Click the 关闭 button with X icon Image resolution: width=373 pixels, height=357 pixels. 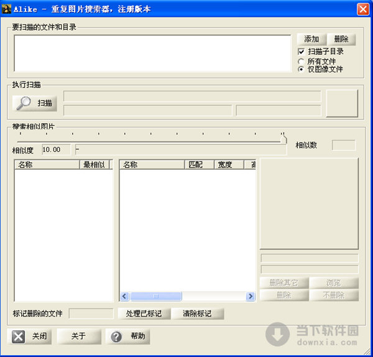(29, 336)
